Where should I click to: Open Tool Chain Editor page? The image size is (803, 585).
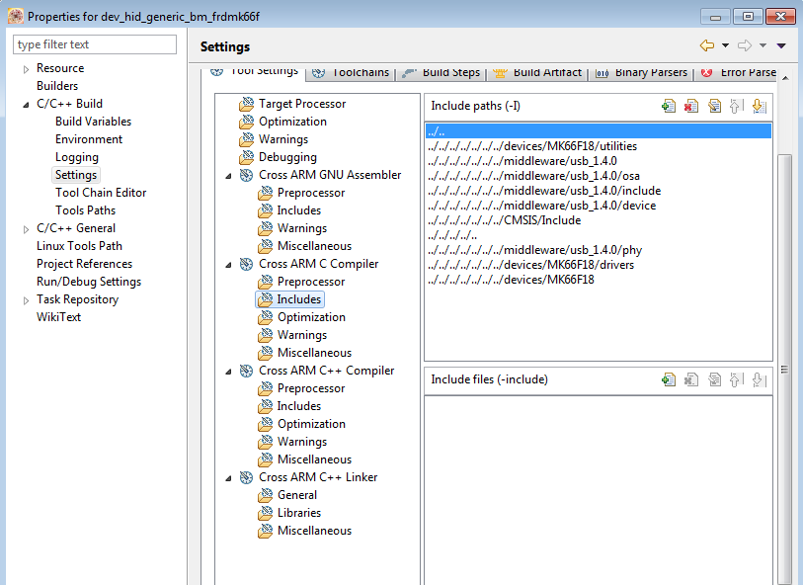(101, 193)
